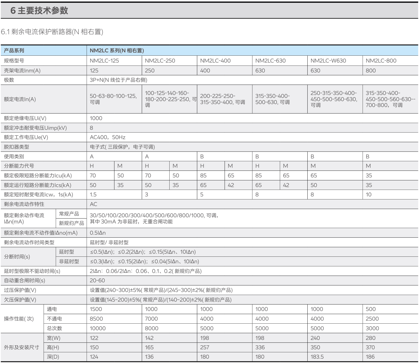Click the '壳架电流Inm(A)' row label
Image resolution: width=420 pixels, height=363 pixels.
(x=22, y=71)
